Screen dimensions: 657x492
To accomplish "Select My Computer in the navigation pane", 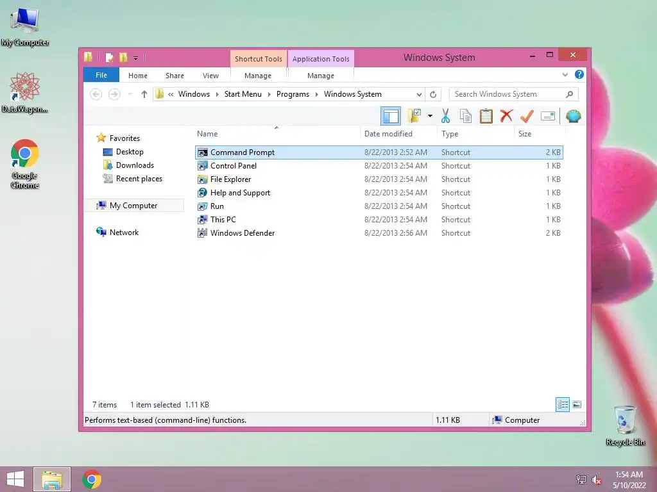I will [x=133, y=206].
